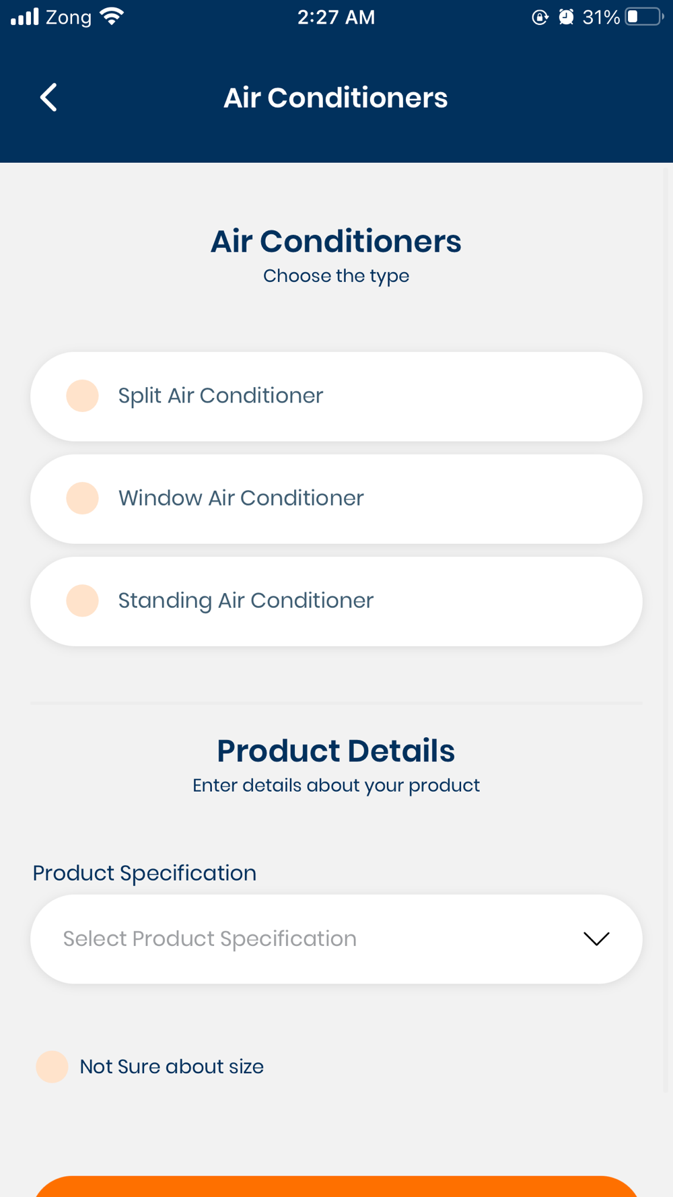Tap the Not Sure about size text
Image resolution: width=673 pixels, height=1197 pixels.
(172, 1067)
